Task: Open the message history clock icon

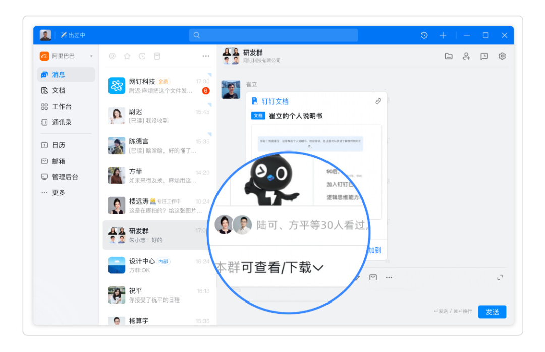Action: pos(424,35)
